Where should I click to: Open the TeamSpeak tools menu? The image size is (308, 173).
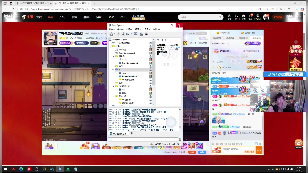[147, 30]
